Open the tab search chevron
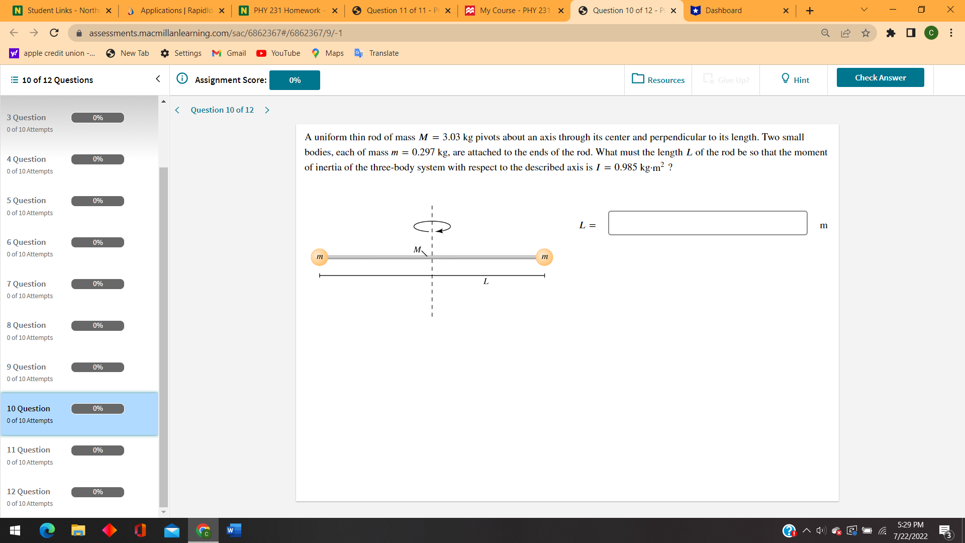Screen dimensions: 965x543 (x=863, y=10)
